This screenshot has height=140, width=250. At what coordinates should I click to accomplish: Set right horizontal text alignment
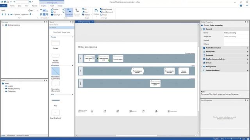(47, 14)
